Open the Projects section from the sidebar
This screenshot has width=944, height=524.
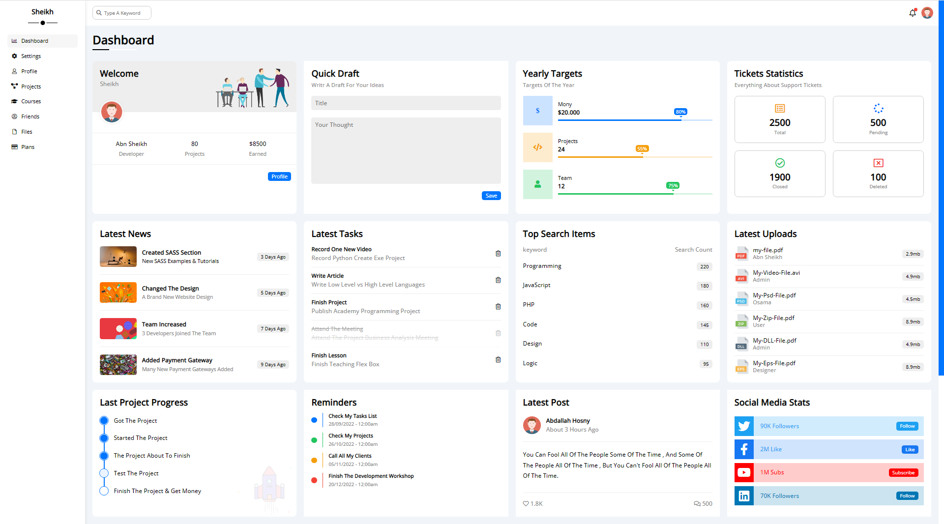click(31, 86)
